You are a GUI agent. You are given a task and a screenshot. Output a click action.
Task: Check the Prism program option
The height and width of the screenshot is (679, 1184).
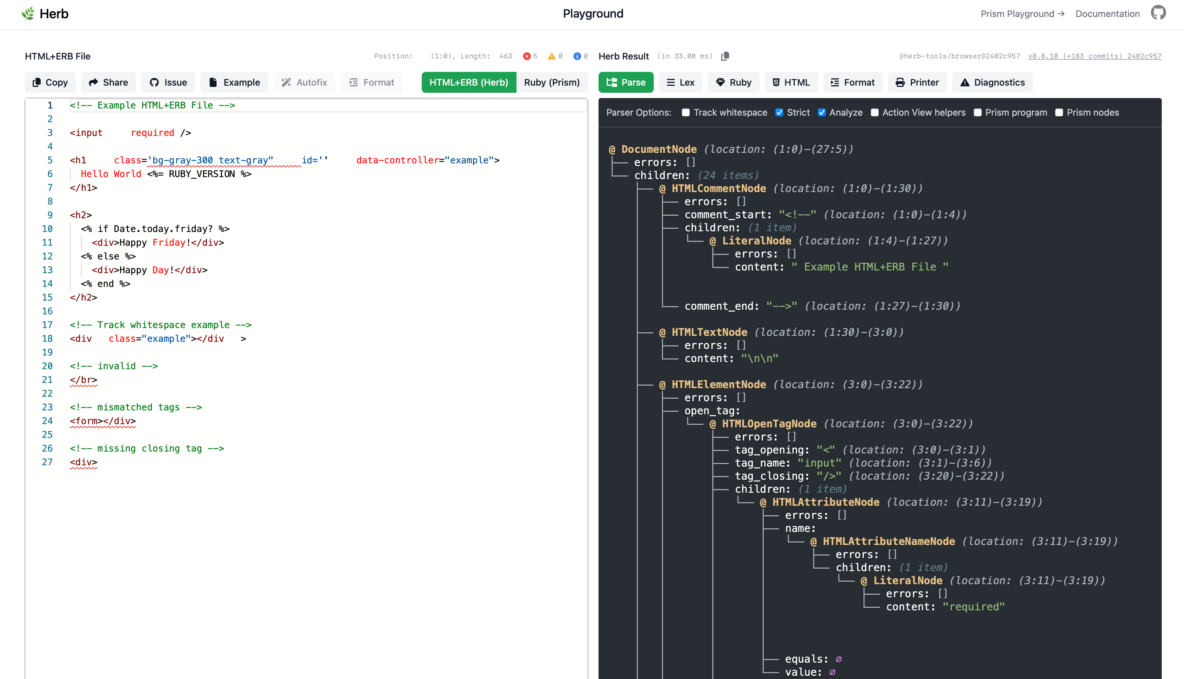pyautogui.click(x=977, y=112)
